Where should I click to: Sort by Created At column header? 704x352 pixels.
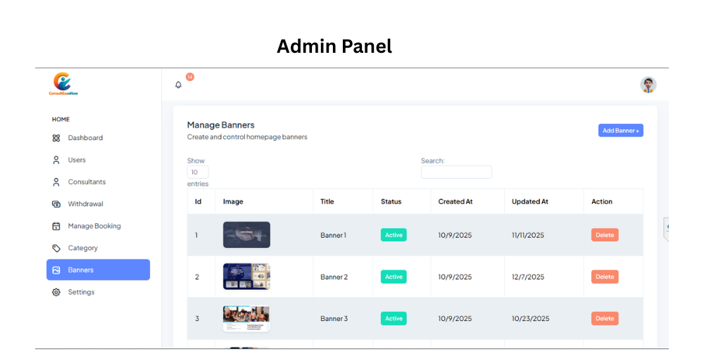(x=467, y=201)
